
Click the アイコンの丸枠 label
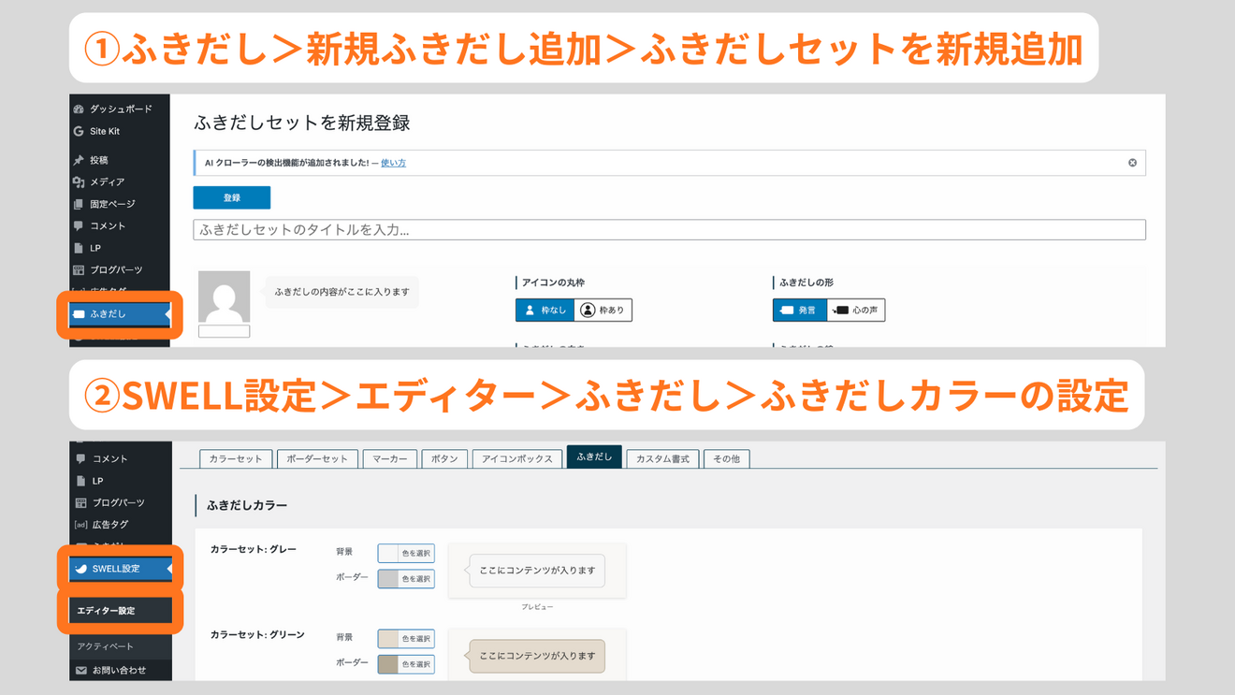[x=553, y=282]
